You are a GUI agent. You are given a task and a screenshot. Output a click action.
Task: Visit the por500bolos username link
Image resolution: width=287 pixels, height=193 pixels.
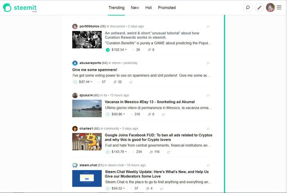coord(89,26)
